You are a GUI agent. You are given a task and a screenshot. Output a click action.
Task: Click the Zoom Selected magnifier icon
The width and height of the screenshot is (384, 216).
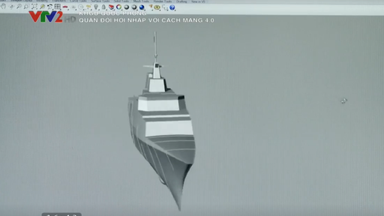tap(42, 7)
